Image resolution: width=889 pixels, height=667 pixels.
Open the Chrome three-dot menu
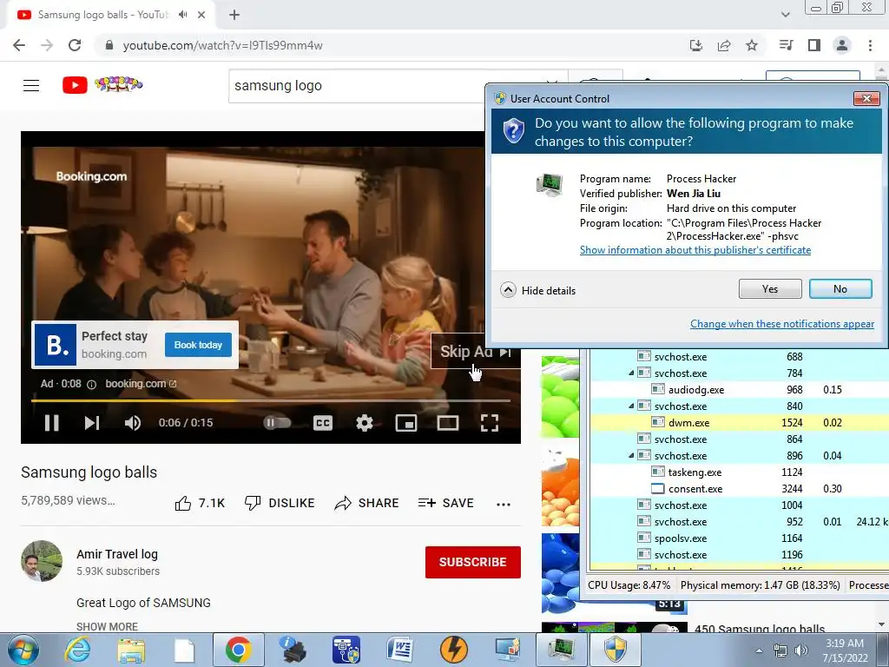click(x=870, y=45)
